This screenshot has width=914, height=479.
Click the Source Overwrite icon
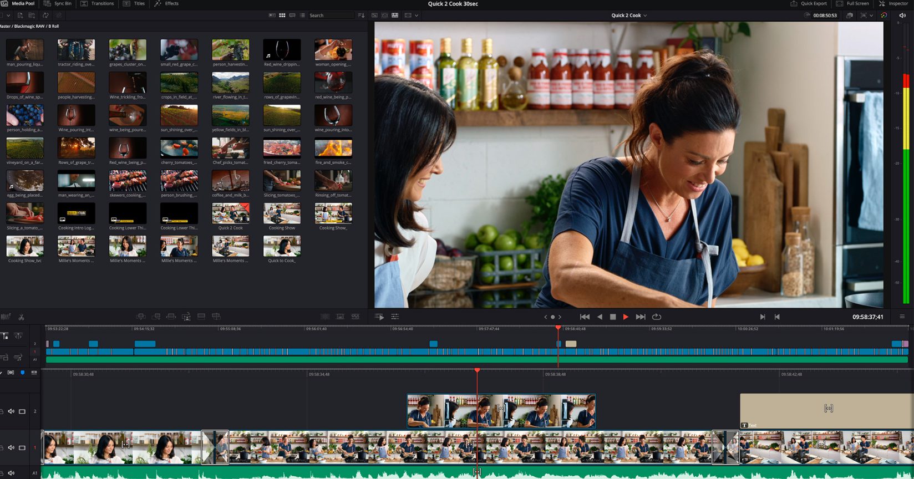pos(216,317)
